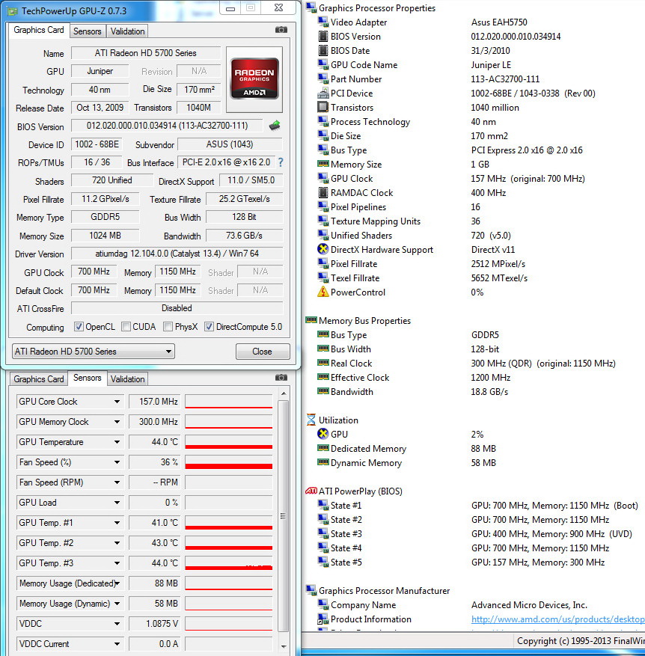The width and height of the screenshot is (645, 656).
Task: Click the PCI Device icon
Action: 322,93
